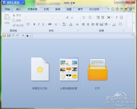The height and width of the screenshot is (109, 137).
Task: Select the Format Painter (格式刷) tool
Action: pos(18,25)
